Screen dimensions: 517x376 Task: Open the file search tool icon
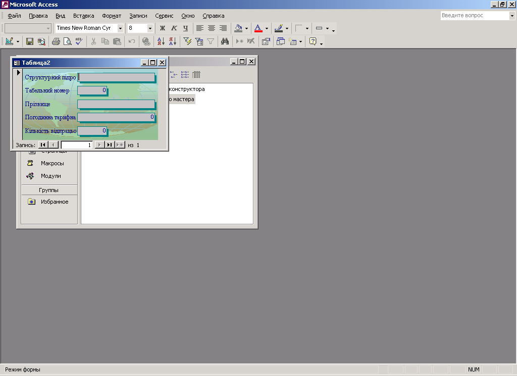pos(41,41)
